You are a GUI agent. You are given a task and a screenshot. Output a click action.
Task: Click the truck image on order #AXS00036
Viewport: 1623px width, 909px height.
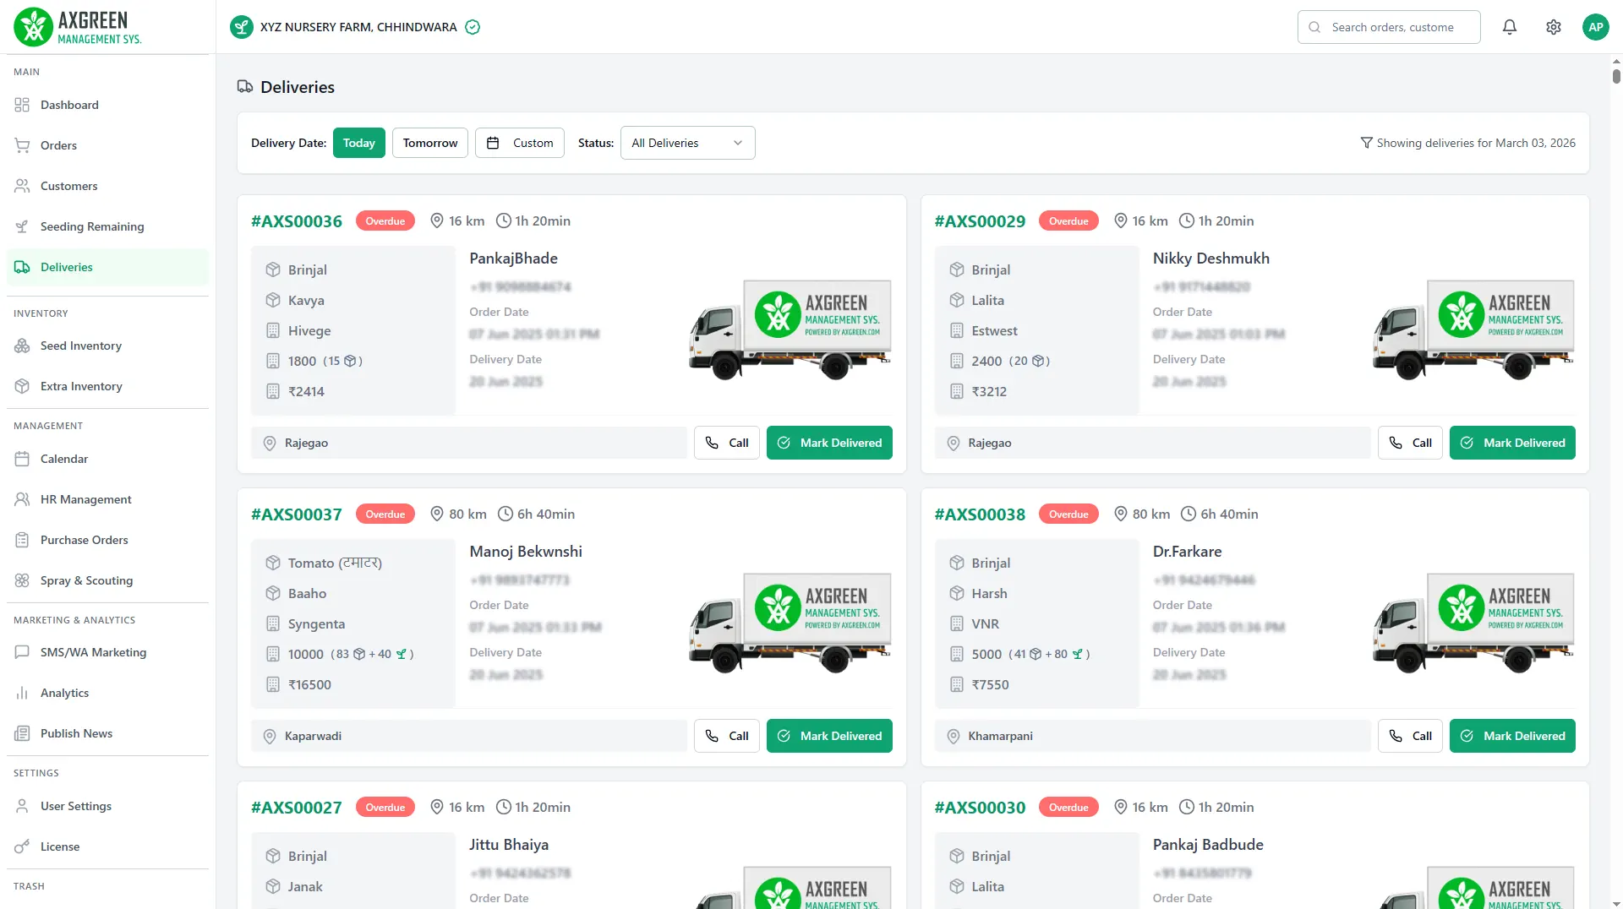(790, 329)
